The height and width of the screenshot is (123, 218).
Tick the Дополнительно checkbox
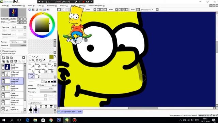pyautogui.click(x=29, y=103)
